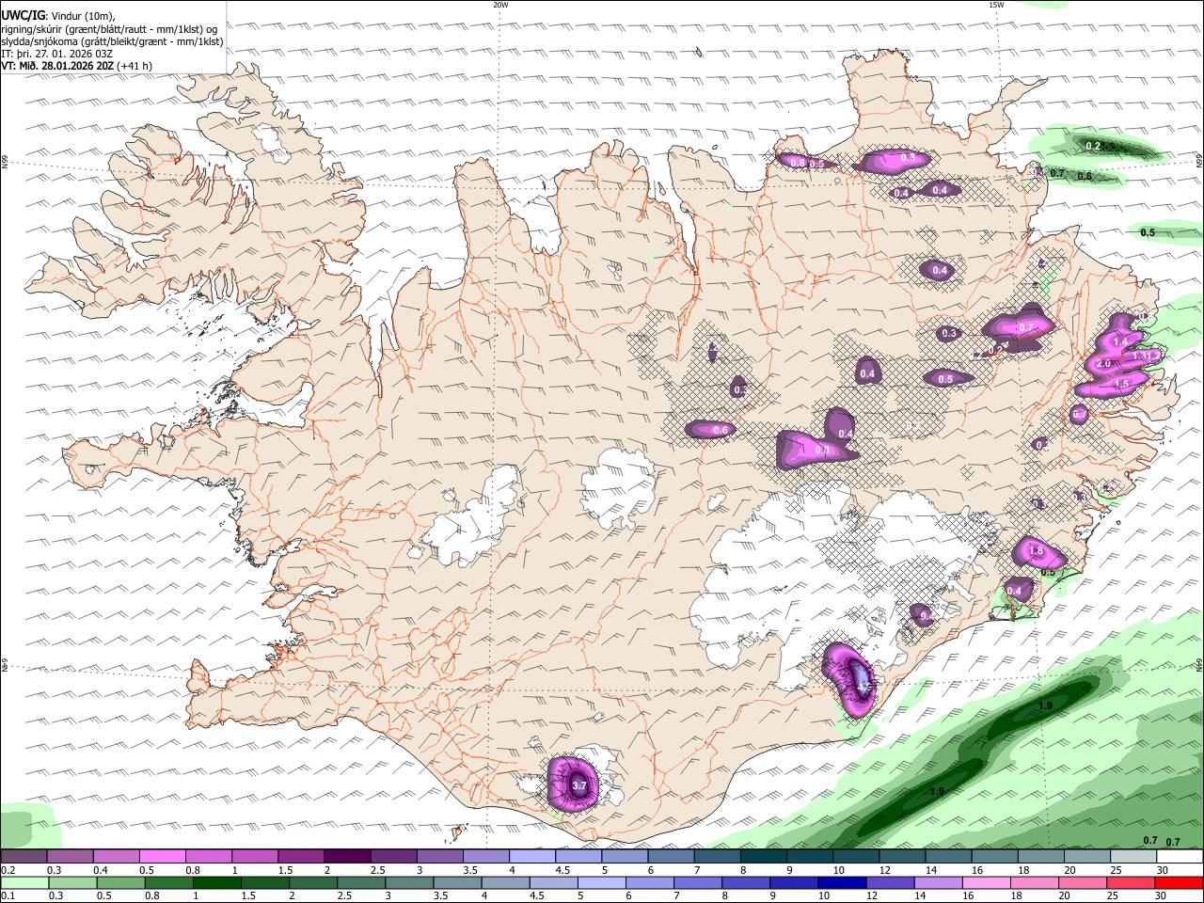Image resolution: width=1204 pixels, height=903 pixels.
Task: Pick the dusky mauve first swatch of the snow legend
Action: 24,856
